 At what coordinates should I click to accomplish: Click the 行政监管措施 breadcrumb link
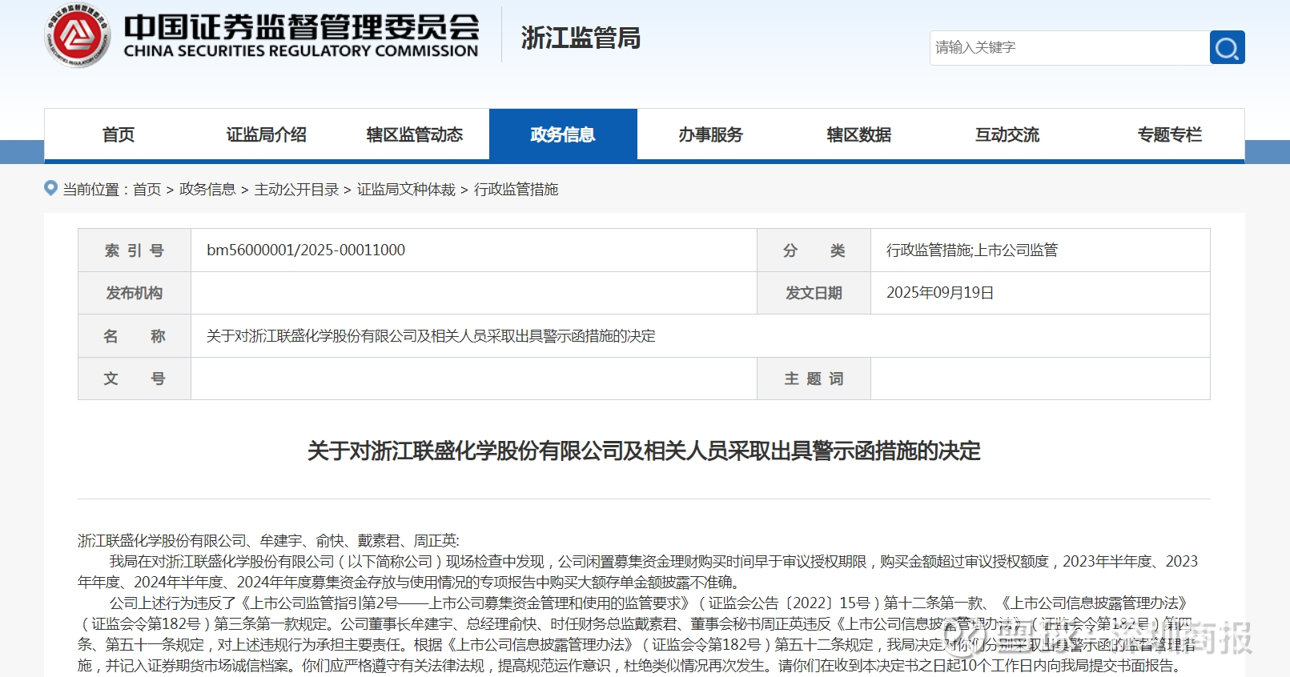pyautogui.click(x=516, y=190)
